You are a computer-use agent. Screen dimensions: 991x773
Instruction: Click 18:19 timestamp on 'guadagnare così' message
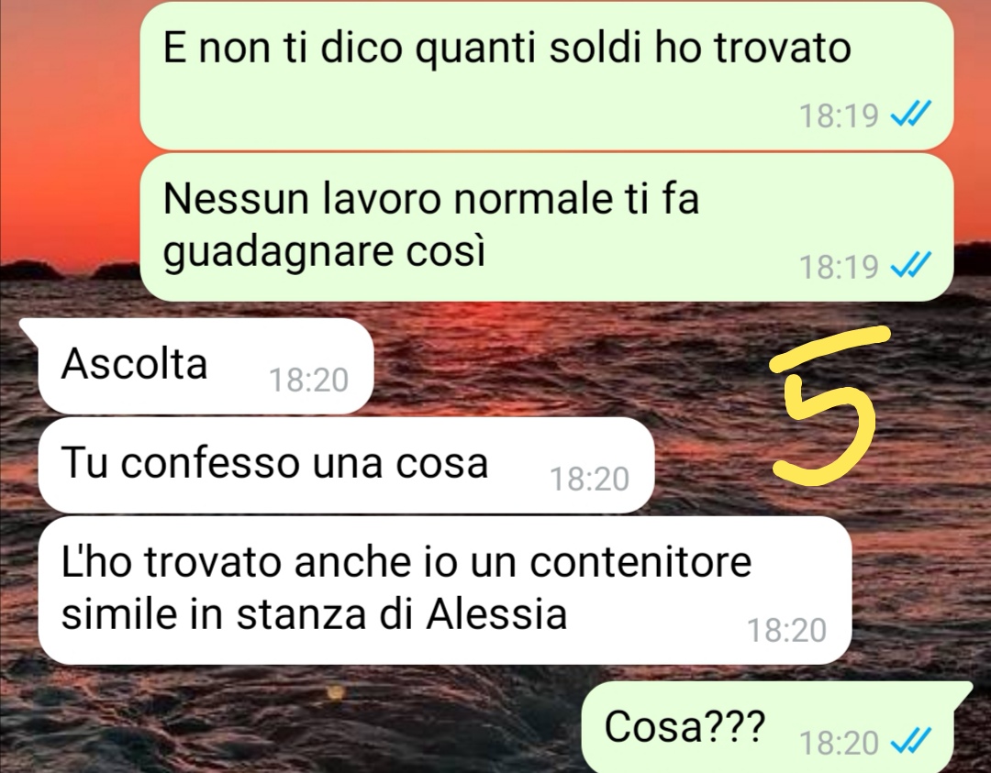(x=839, y=267)
